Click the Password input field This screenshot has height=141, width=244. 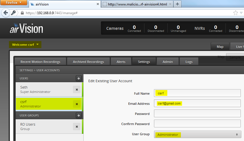point(197,113)
